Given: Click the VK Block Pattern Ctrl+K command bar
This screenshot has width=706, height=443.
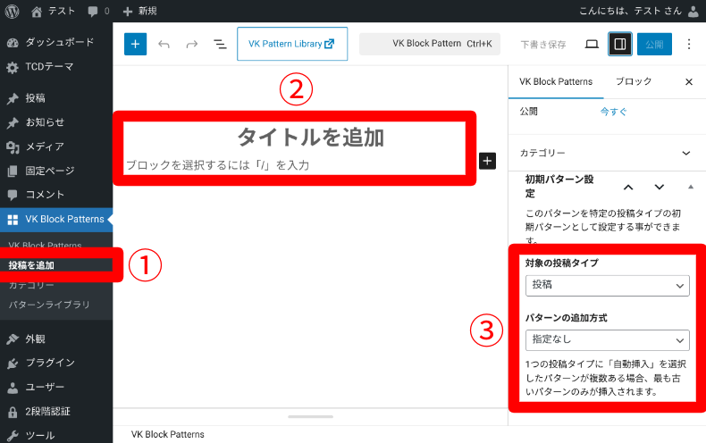Looking at the screenshot, I should (430, 44).
